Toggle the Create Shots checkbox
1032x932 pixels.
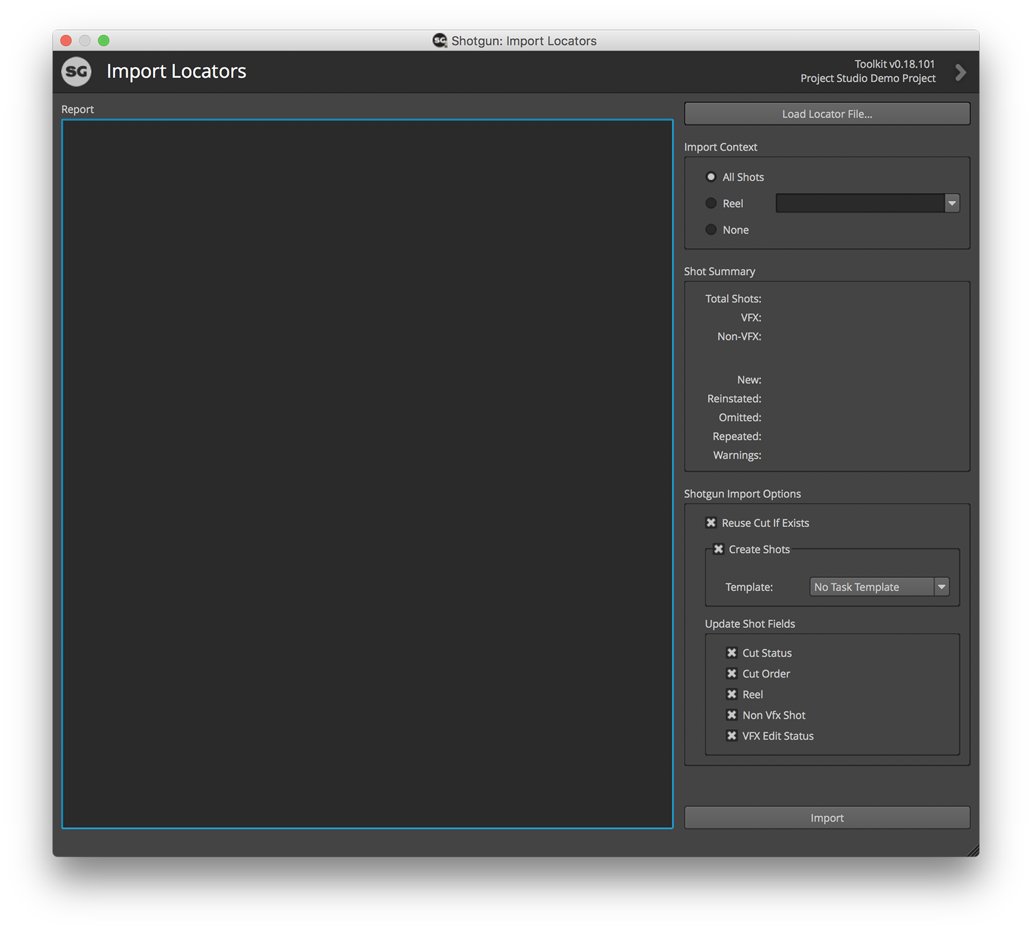tap(719, 549)
